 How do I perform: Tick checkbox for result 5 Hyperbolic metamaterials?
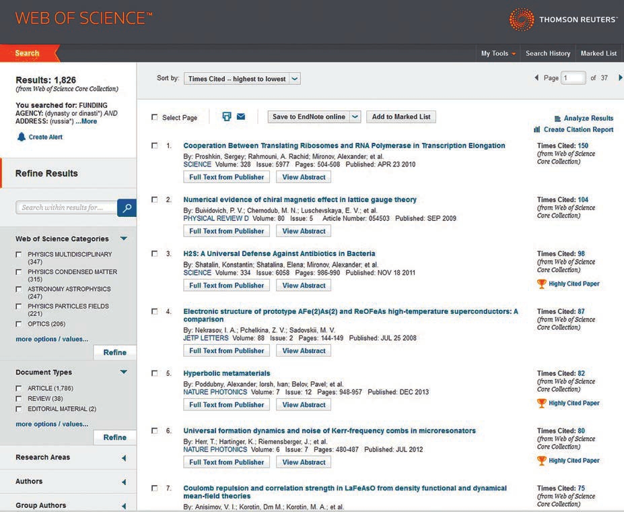coord(154,373)
